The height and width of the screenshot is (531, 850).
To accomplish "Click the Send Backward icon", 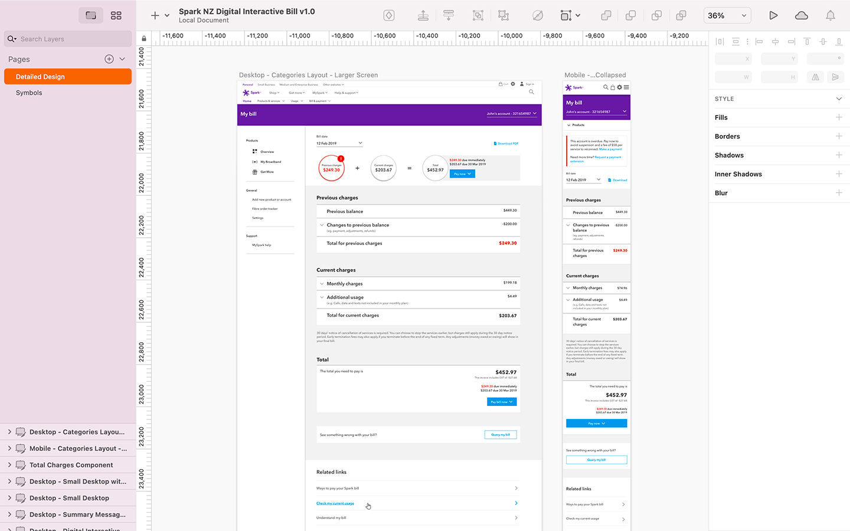I will [x=449, y=15].
